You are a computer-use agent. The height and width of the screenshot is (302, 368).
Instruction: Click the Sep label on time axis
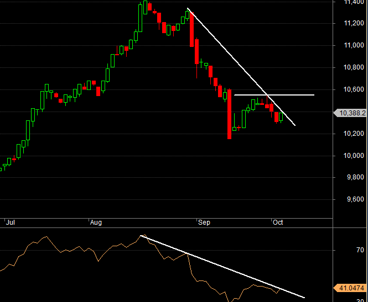point(204,222)
